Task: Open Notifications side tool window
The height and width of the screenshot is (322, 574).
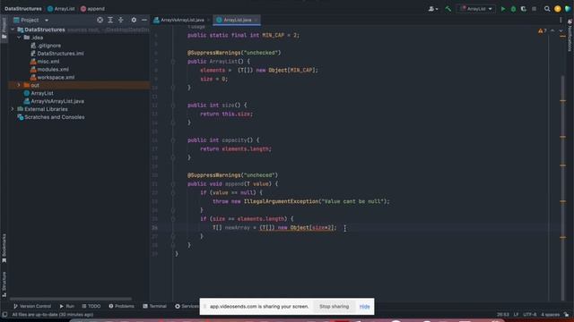Action: click(x=570, y=36)
